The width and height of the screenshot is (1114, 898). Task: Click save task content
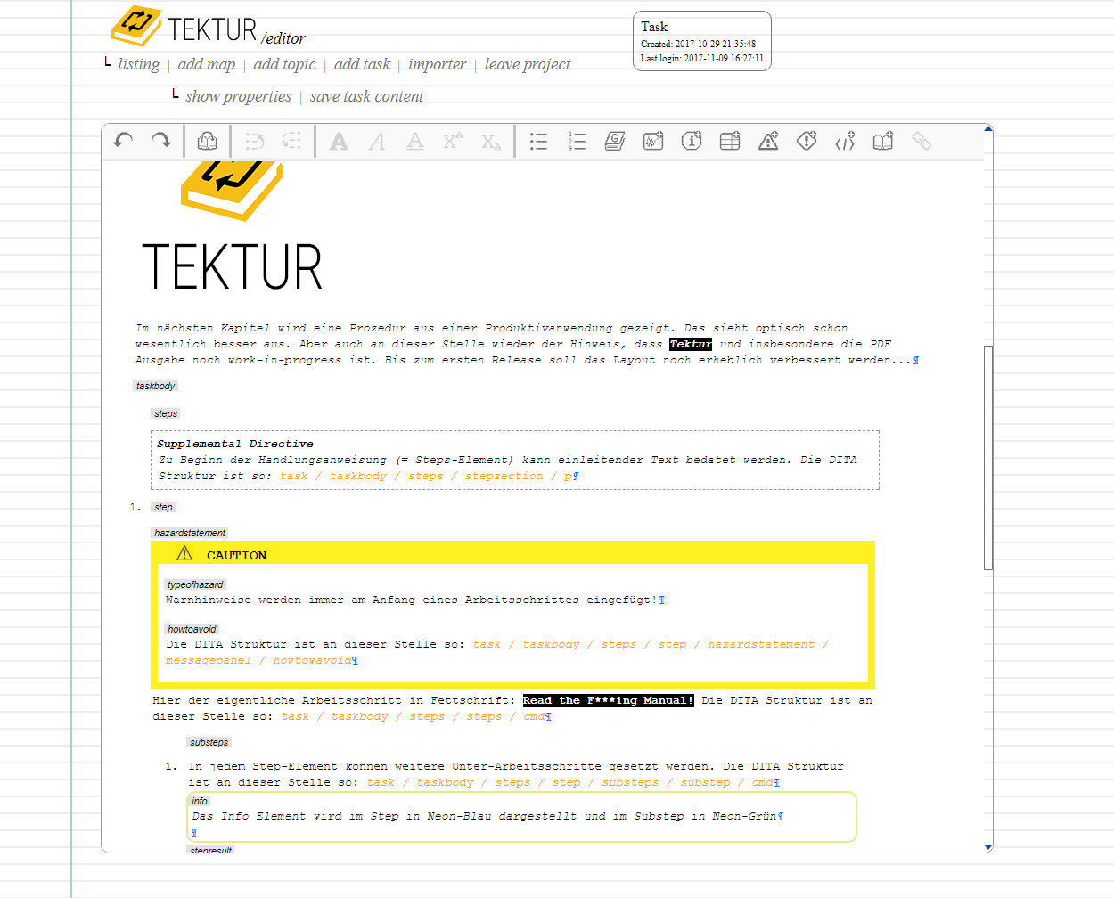[366, 96]
